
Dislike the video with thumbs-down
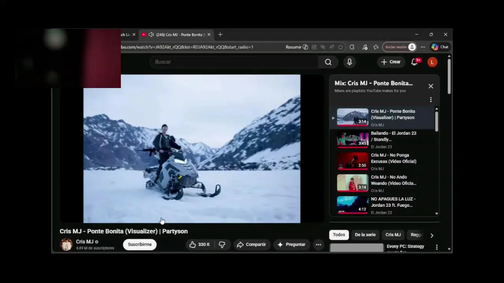222,244
